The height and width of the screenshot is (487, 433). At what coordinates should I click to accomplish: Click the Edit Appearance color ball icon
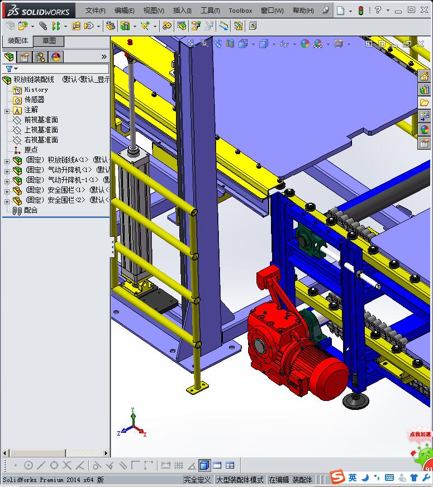(x=305, y=44)
